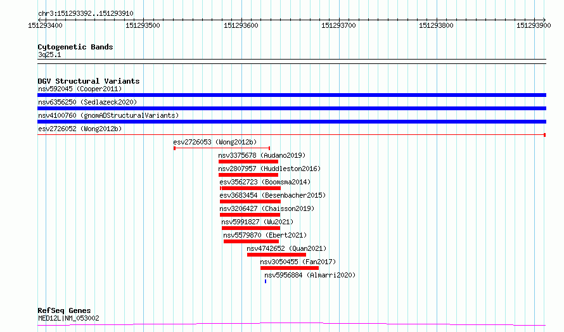564x332 pixels.
Task: Open the esv2726052 (Wong2012b) label
Action: [80, 129]
